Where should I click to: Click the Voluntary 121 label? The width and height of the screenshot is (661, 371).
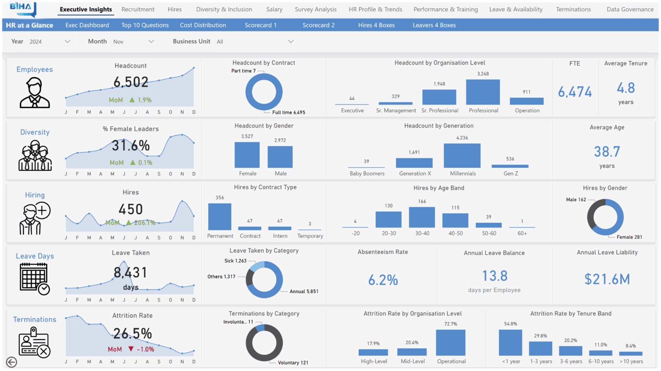(x=293, y=363)
